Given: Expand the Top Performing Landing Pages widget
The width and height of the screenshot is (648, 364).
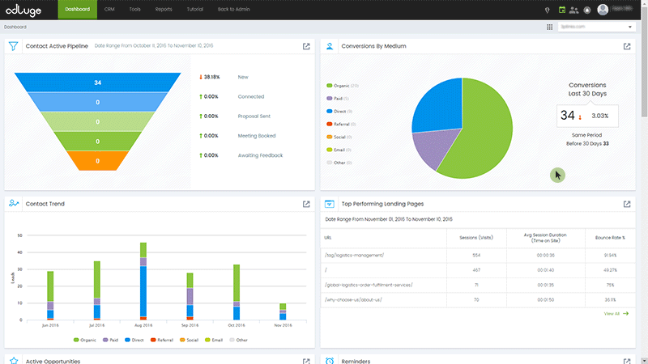Looking at the screenshot, I should coord(627,204).
